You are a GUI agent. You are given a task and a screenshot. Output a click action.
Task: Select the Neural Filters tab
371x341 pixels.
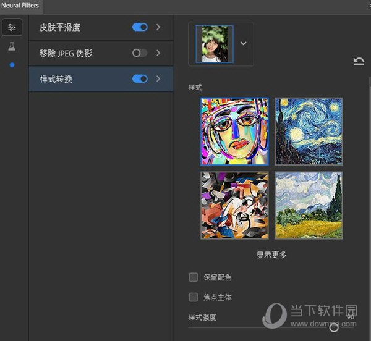[20, 6]
